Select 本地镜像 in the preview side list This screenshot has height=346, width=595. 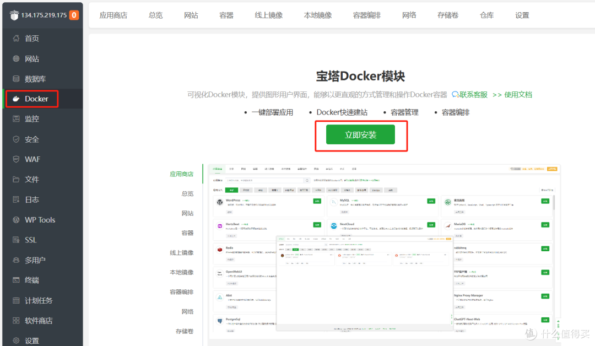(181, 272)
